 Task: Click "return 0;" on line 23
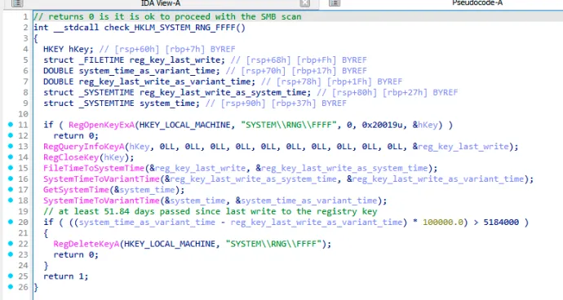76,255
